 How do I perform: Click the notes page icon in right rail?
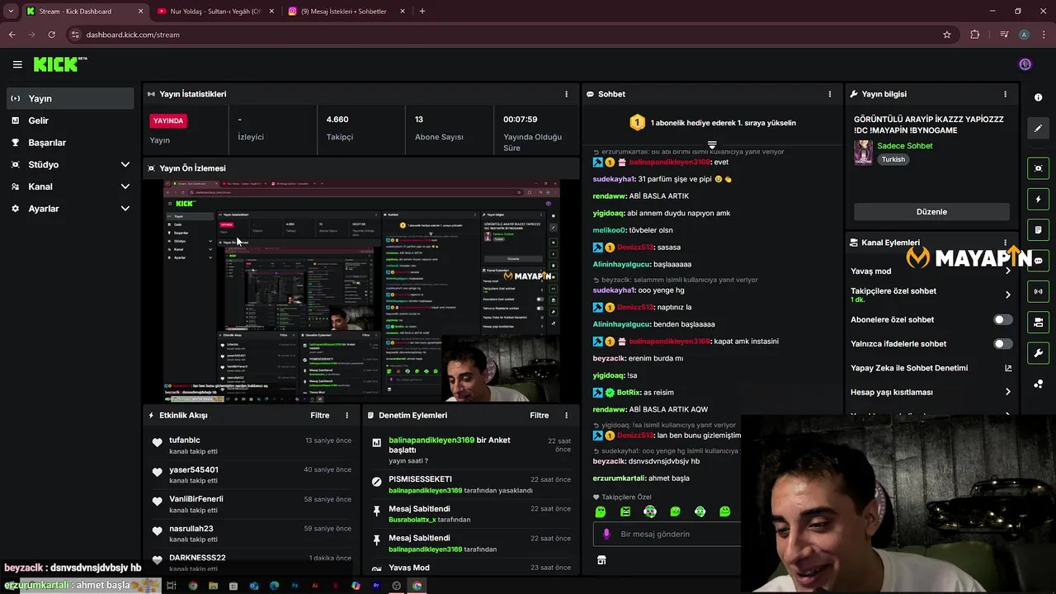pyautogui.click(x=1038, y=229)
